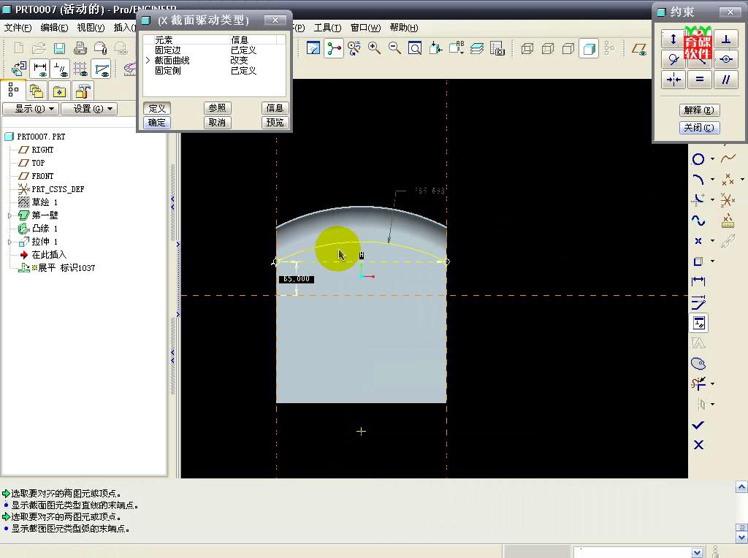Image resolution: width=748 pixels, height=558 pixels.
Task: Open the 显示 dropdown in model tree
Action: pyautogui.click(x=30, y=109)
